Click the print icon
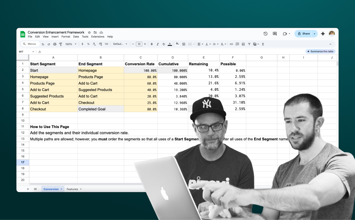 (x=55, y=44)
